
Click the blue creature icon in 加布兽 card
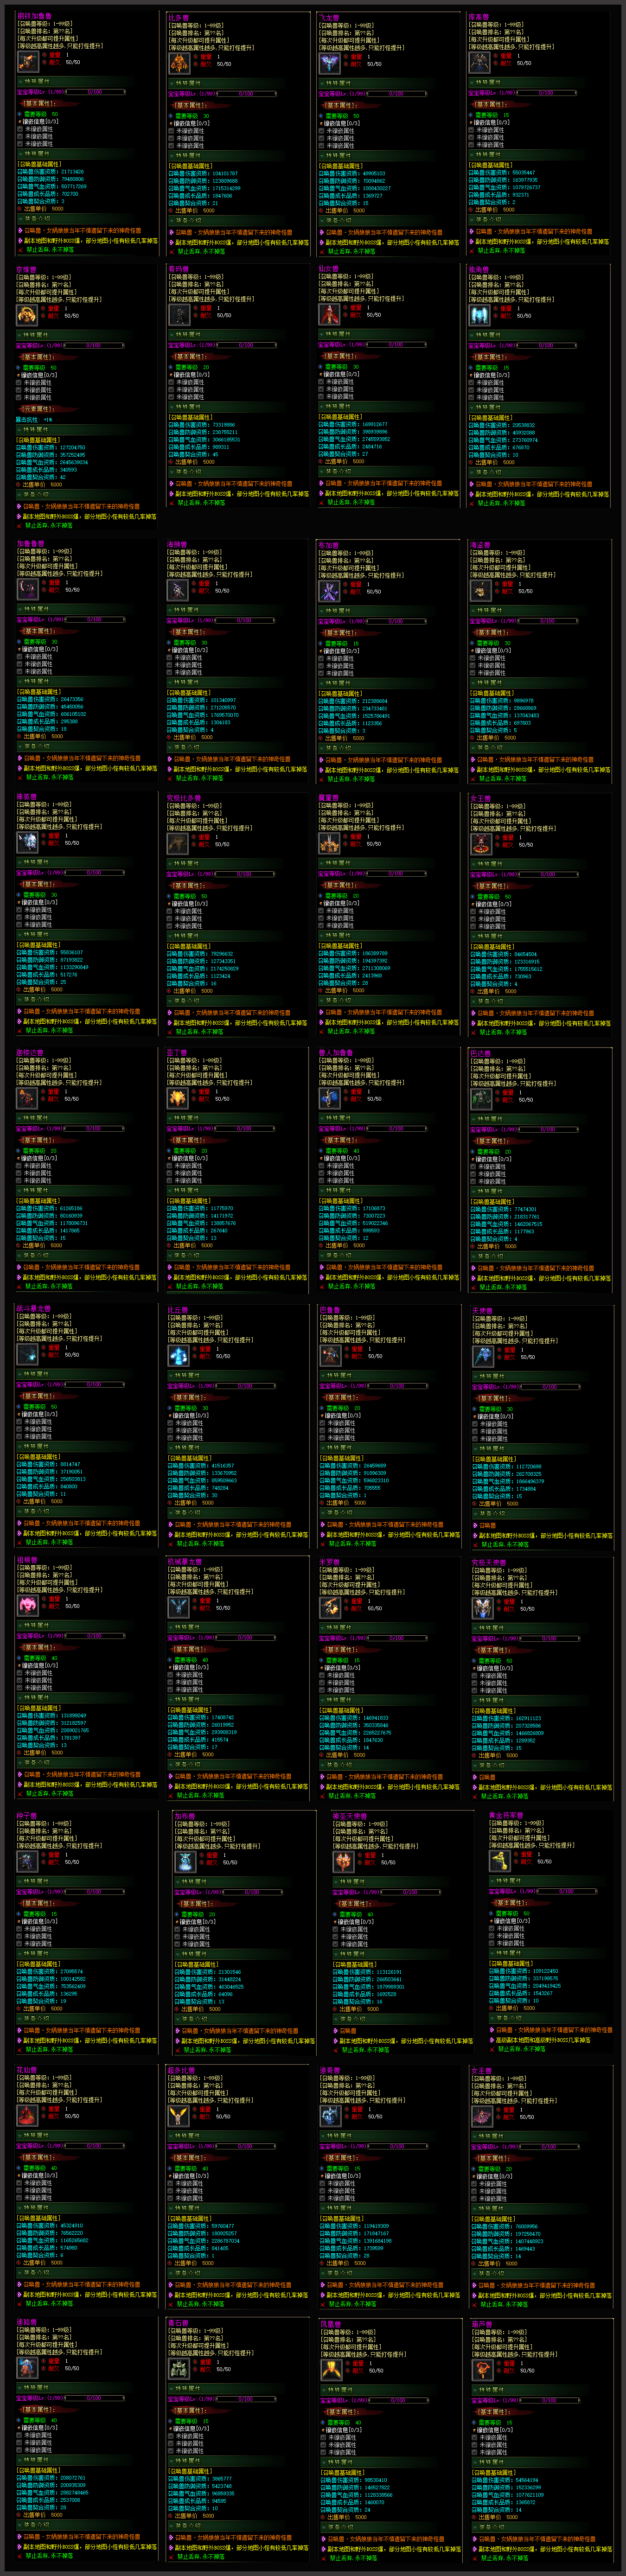(185, 1861)
